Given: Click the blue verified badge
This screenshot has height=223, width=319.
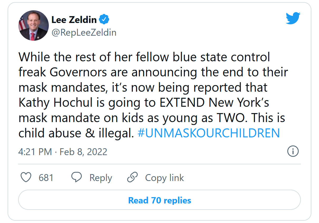Looking at the screenshot, I should [104, 20].
